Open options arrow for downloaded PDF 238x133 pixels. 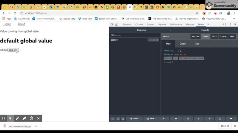tap(36, 126)
